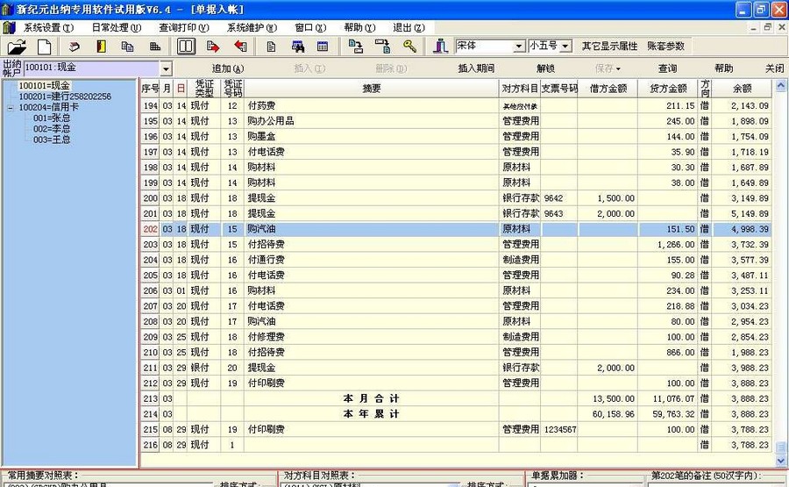The height and width of the screenshot is (487, 789).
Task: Collapse the 100204=信用卡 tree node
Action: click(11, 108)
